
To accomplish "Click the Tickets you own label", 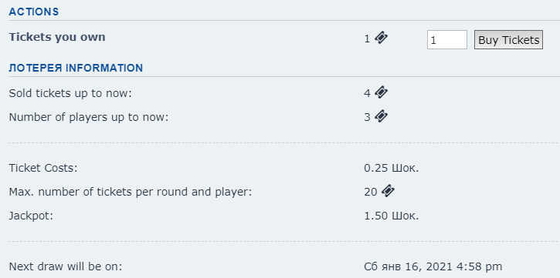I will click(57, 37).
